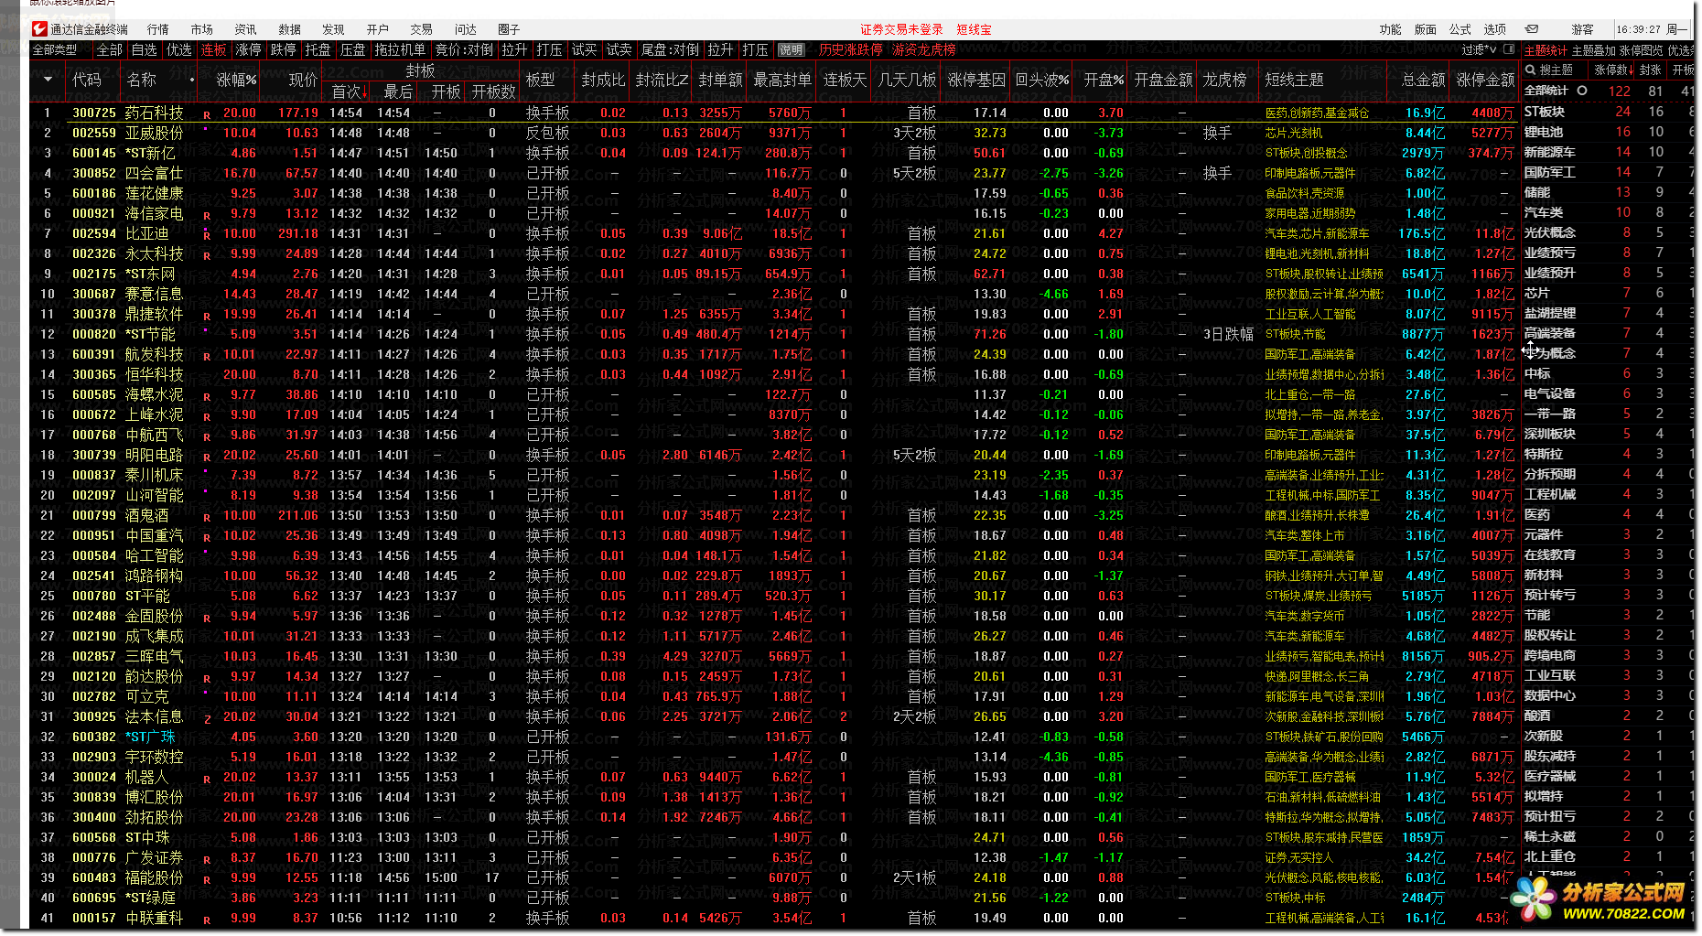Open the table header dropdown arrow
This screenshot has height=936, width=1702.
pos(48,80)
